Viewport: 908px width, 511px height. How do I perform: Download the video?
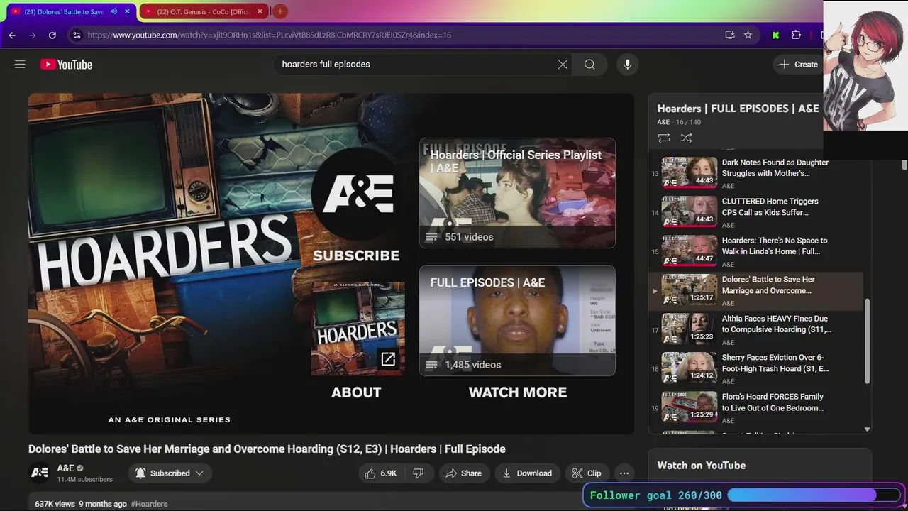(x=527, y=473)
